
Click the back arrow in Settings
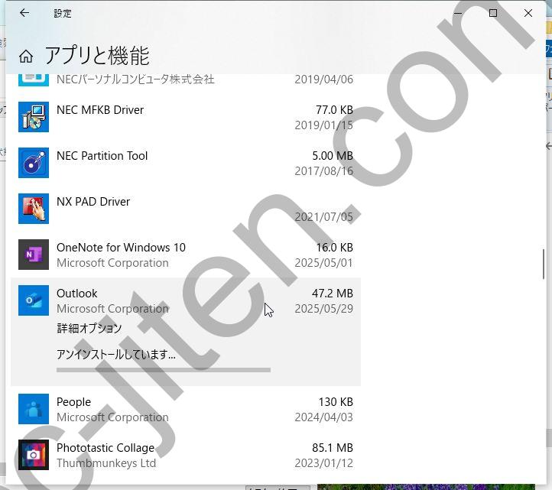pyautogui.click(x=24, y=13)
